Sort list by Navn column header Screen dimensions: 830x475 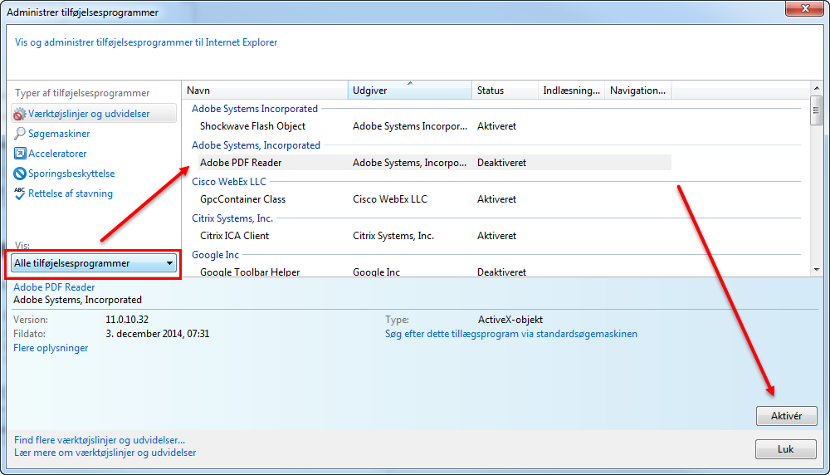click(x=265, y=91)
